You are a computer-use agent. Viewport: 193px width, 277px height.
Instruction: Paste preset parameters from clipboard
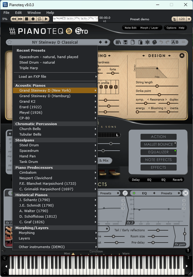(x=140, y=42)
